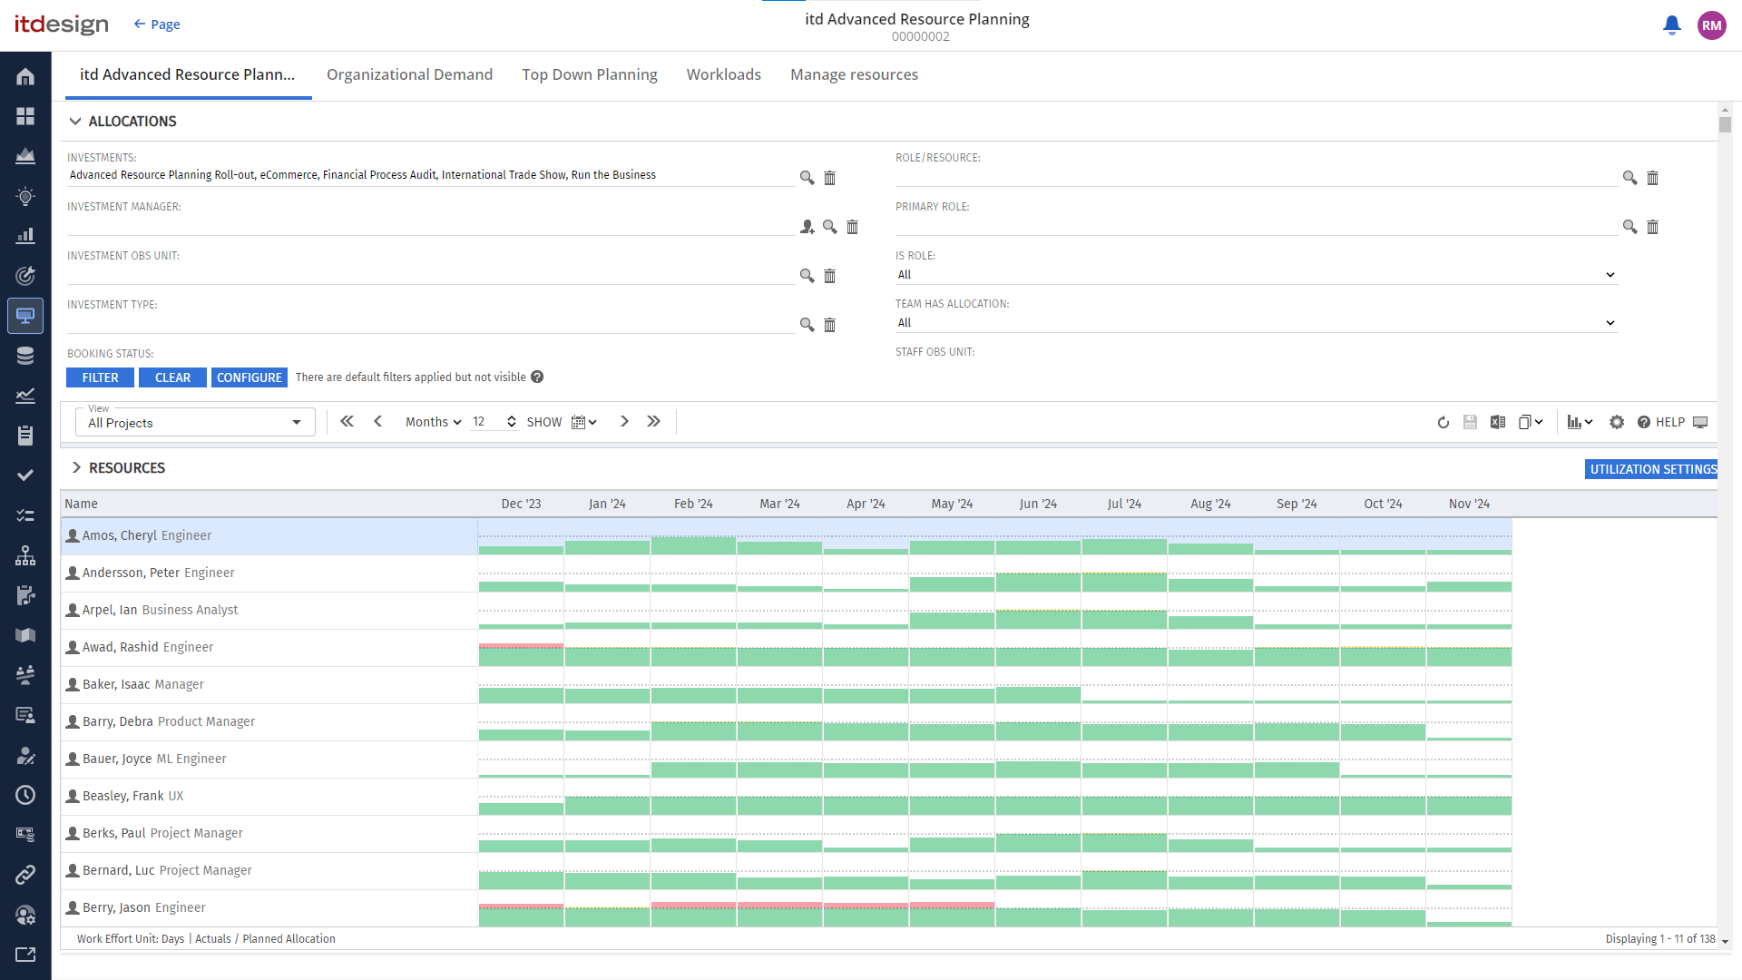Switch to Manage resources tab
Screen dimensions: 1742x980
[854, 74]
